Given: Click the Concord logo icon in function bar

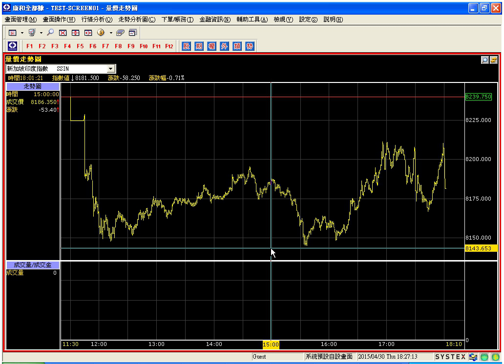Looking at the screenshot, I should coord(13,46).
